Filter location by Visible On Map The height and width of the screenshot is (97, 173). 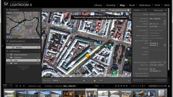(x=73, y=10)
